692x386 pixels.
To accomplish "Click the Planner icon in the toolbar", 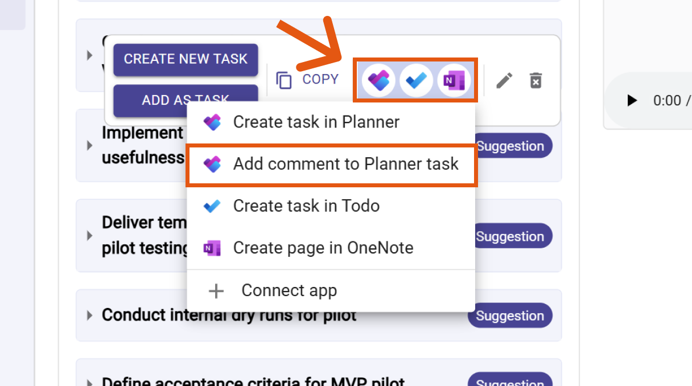I will [378, 80].
